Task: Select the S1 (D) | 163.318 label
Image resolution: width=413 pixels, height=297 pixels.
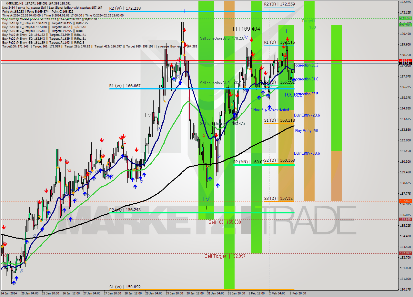Action: 279,120
